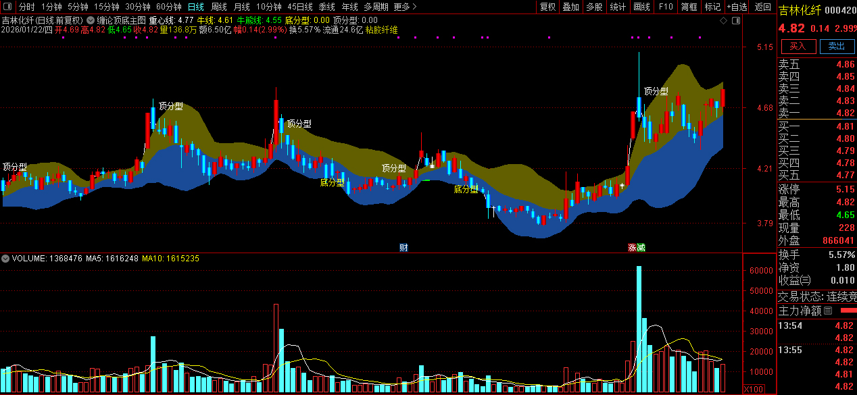Image resolution: width=857 pixels, height=395 pixels.
Task: Add stock to watchlist with +自选
Action: point(737,7)
